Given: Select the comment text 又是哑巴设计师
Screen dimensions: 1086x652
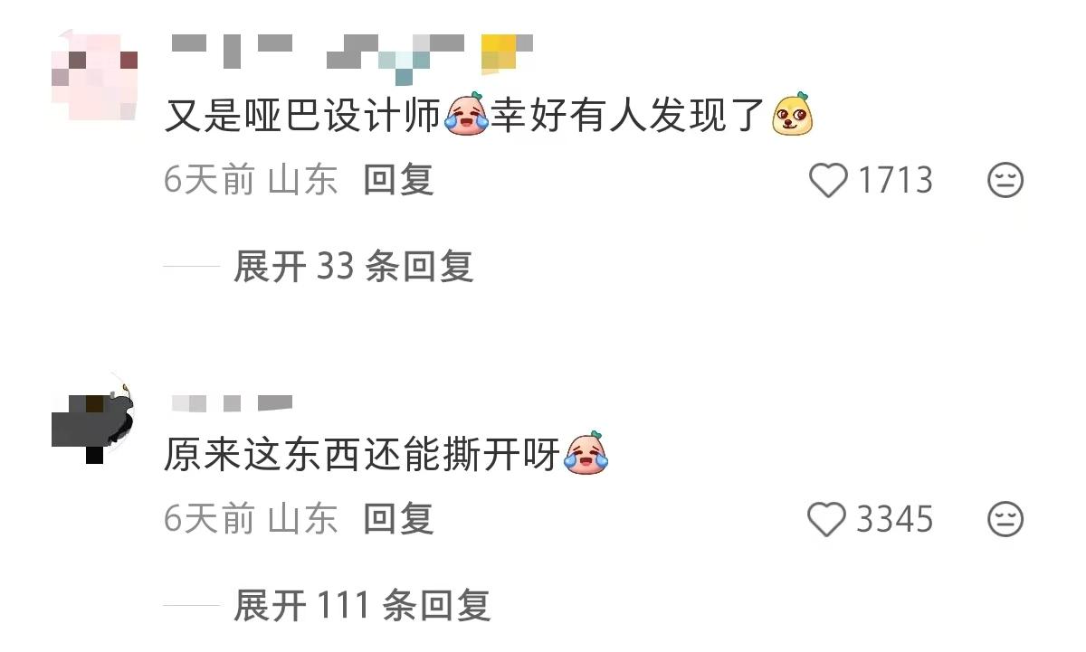Looking at the screenshot, I should (x=302, y=116).
